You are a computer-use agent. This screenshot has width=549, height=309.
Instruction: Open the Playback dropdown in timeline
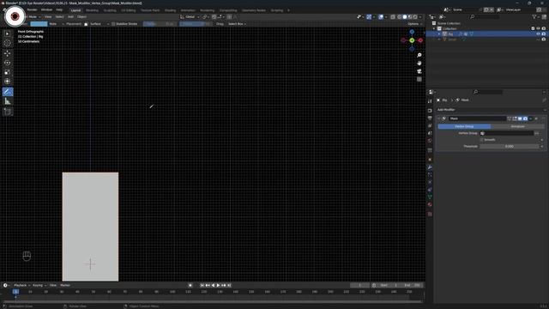tap(21, 286)
